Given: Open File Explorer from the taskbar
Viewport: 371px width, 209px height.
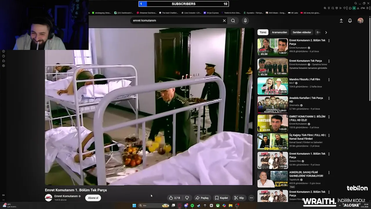Looking at the screenshot, I should click(x=230, y=206).
